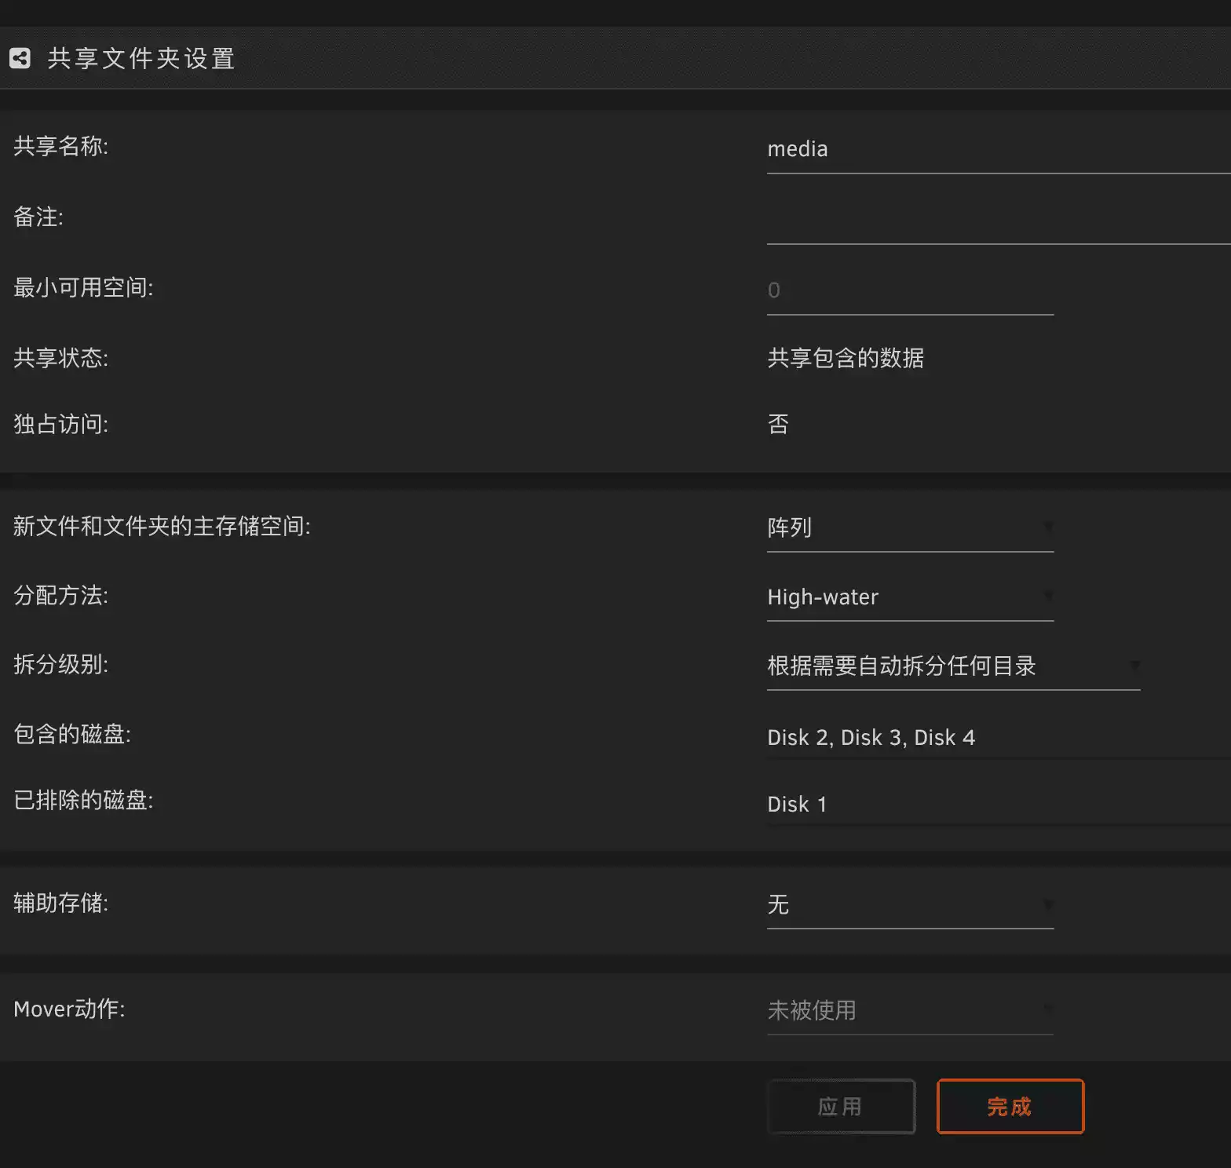Click the share icon beside 共享文件夹设置
Image resolution: width=1231 pixels, height=1168 pixels.
tap(20, 58)
